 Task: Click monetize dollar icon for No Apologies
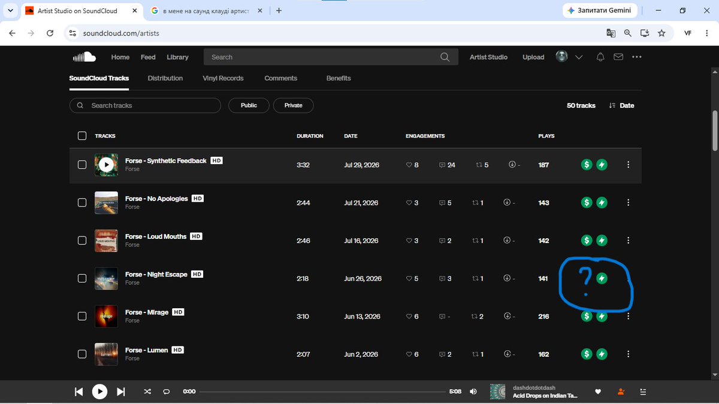coord(587,202)
